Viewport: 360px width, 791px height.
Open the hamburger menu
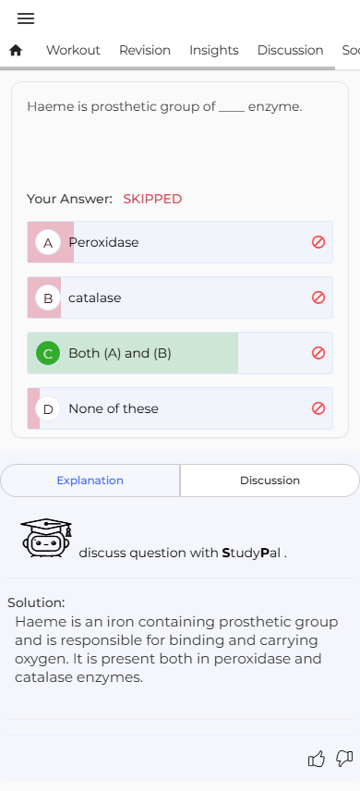[26, 18]
